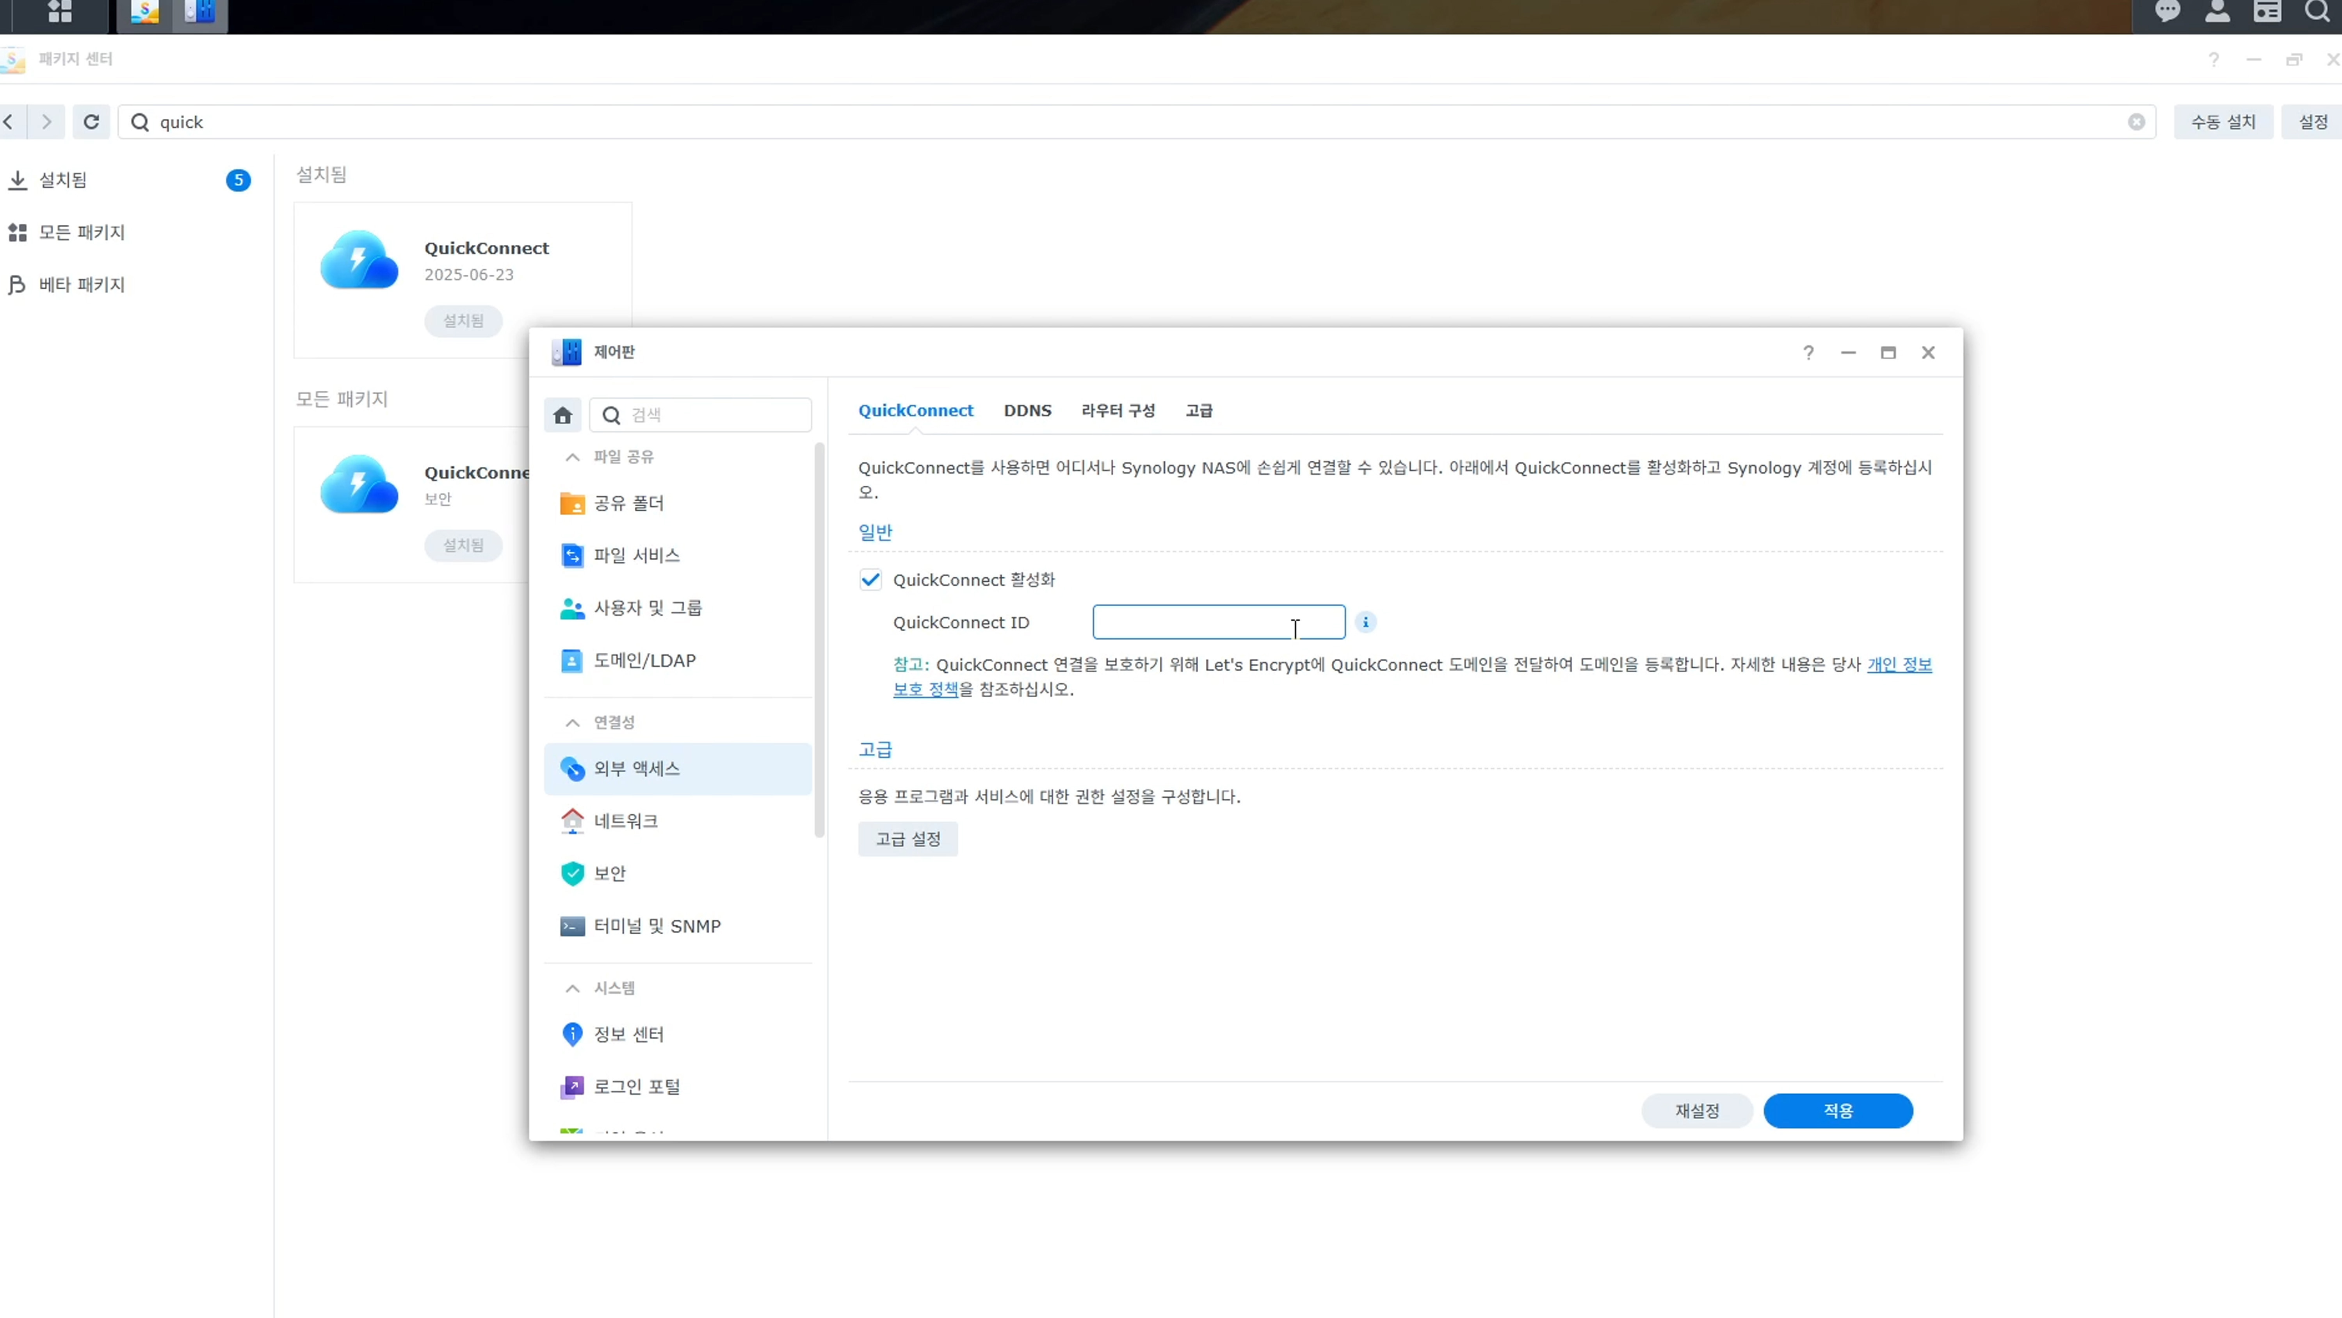Open user account icon in taskbar
This screenshot has height=1318, width=2342.
point(2217,12)
